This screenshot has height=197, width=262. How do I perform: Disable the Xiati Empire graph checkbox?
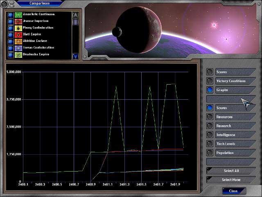pos(11,34)
